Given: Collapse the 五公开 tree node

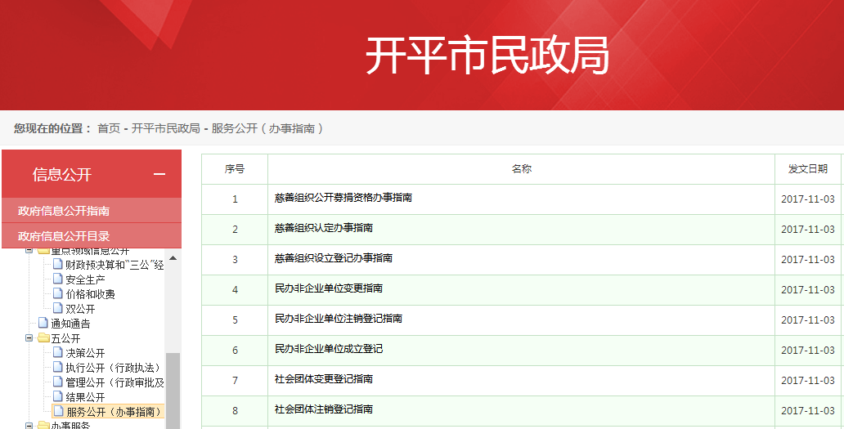Looking at the screenshot, I should click(29, 338).
